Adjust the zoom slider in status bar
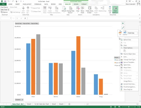This screenshot has height=108, width=141. (129, 107)
